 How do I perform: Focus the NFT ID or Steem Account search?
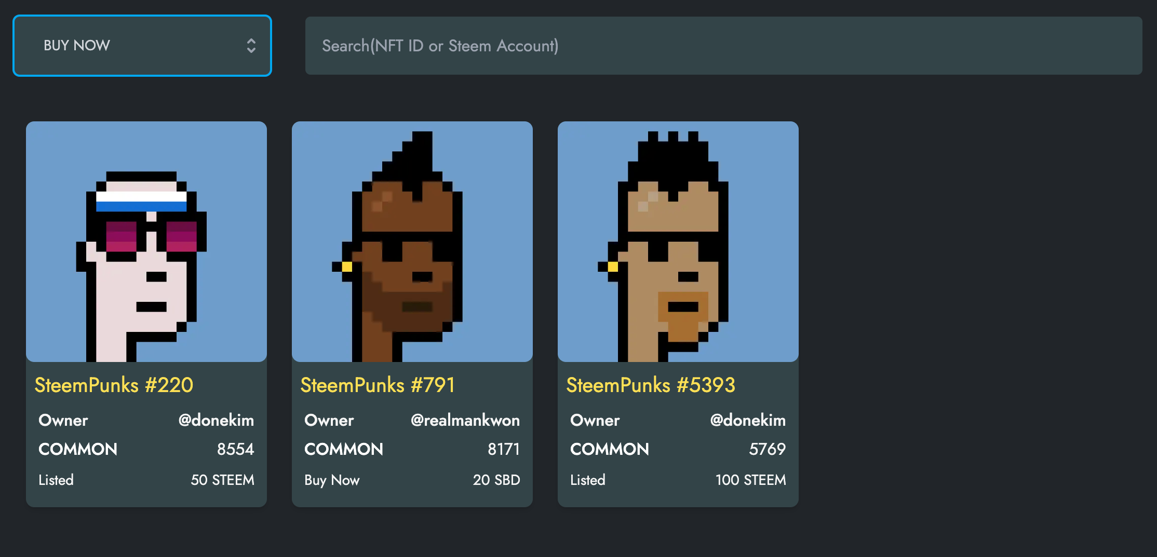[723, 46]
